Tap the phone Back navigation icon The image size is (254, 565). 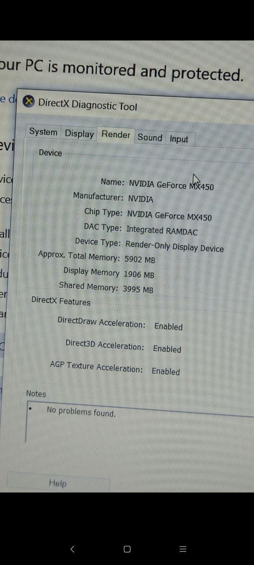point(72,549)
